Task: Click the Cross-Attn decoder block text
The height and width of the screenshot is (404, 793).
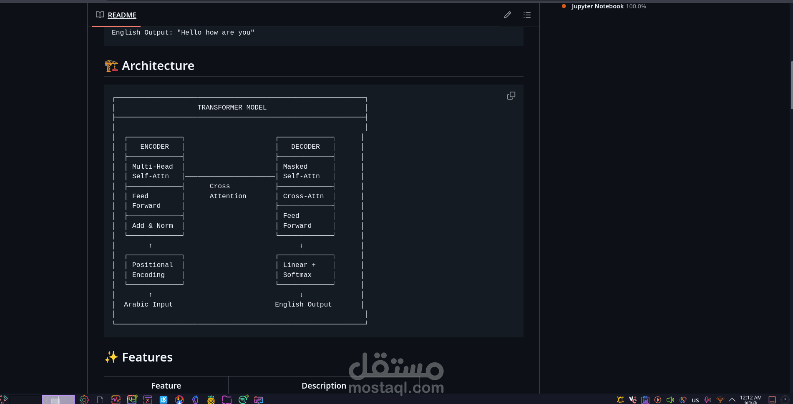Action: click(x=303, y=196)
